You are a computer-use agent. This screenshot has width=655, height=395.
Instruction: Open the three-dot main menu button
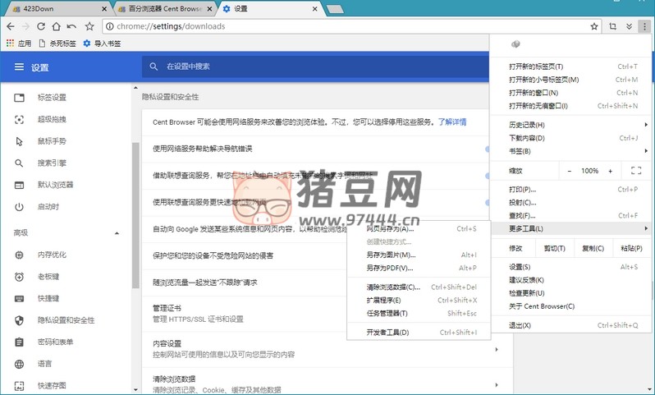(x=645, y=26)
